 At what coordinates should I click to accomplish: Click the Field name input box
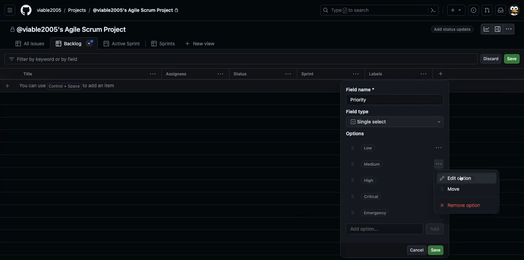pyautogui.click(x=394, y=100)
